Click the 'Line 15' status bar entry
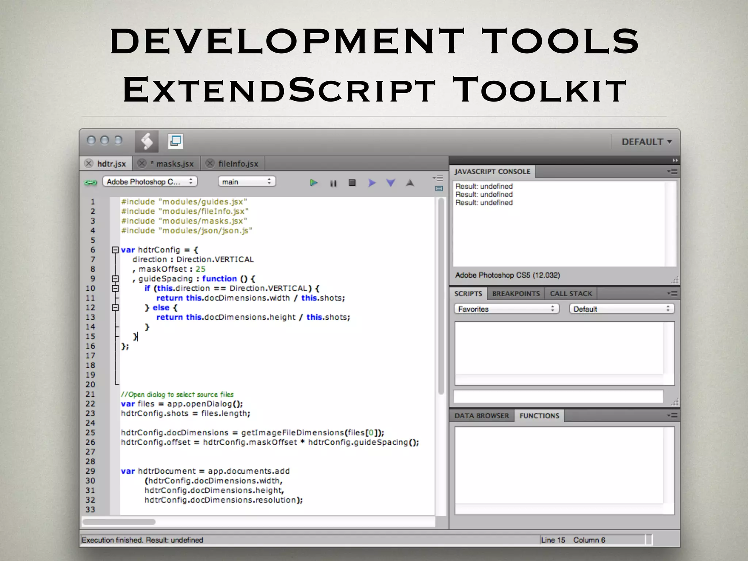The height and width of the screenshot is (561, 748). [553, 540]
